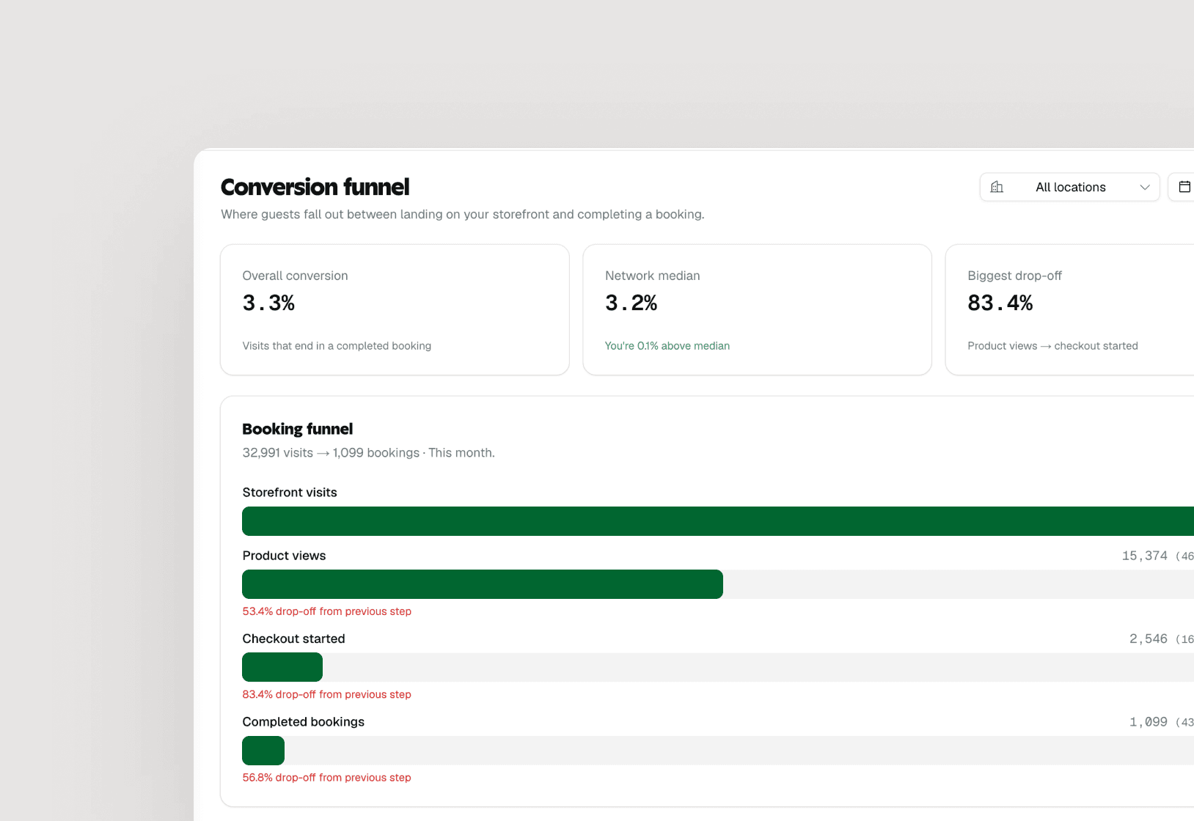Click the Booking funnel section title
The width and height of the screenshot is (1194, 821).
[x=298, y=429]
